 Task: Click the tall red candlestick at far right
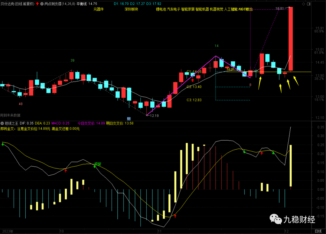tap(291, 39)
